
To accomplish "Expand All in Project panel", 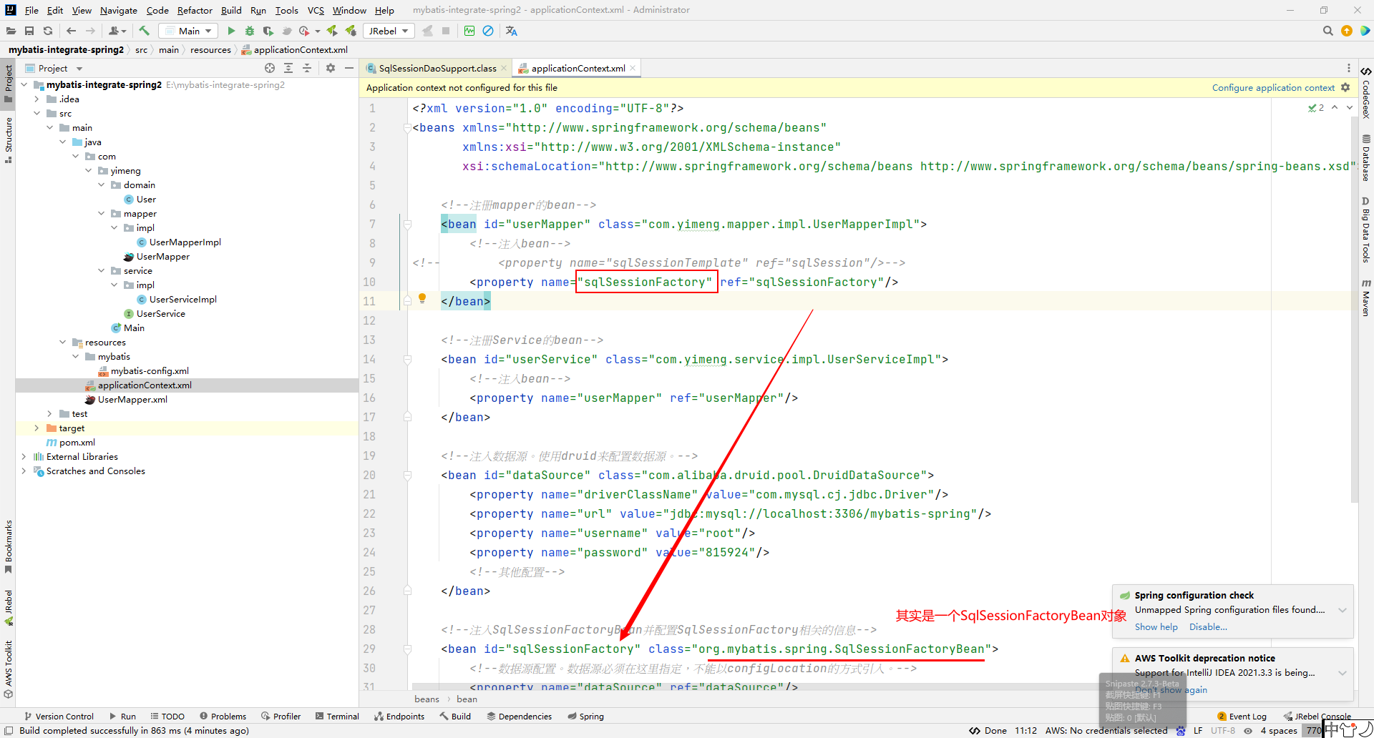I will pos(288,68).
